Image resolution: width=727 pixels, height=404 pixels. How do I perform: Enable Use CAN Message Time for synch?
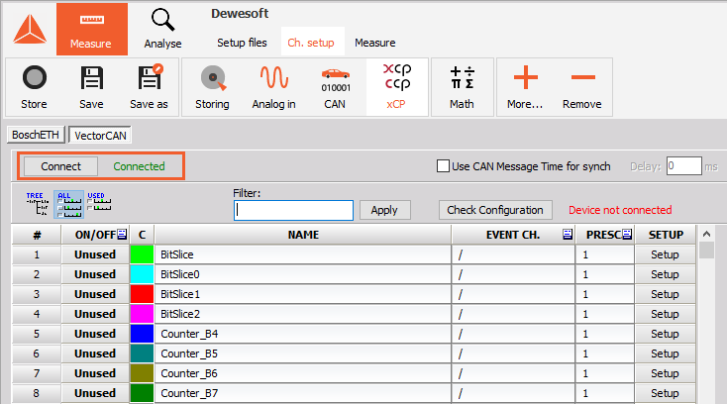[x=443, y=166]
